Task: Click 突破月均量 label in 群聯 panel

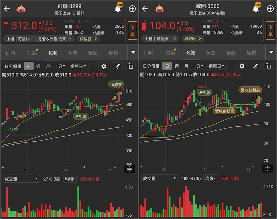Action: tap(90, 179)
